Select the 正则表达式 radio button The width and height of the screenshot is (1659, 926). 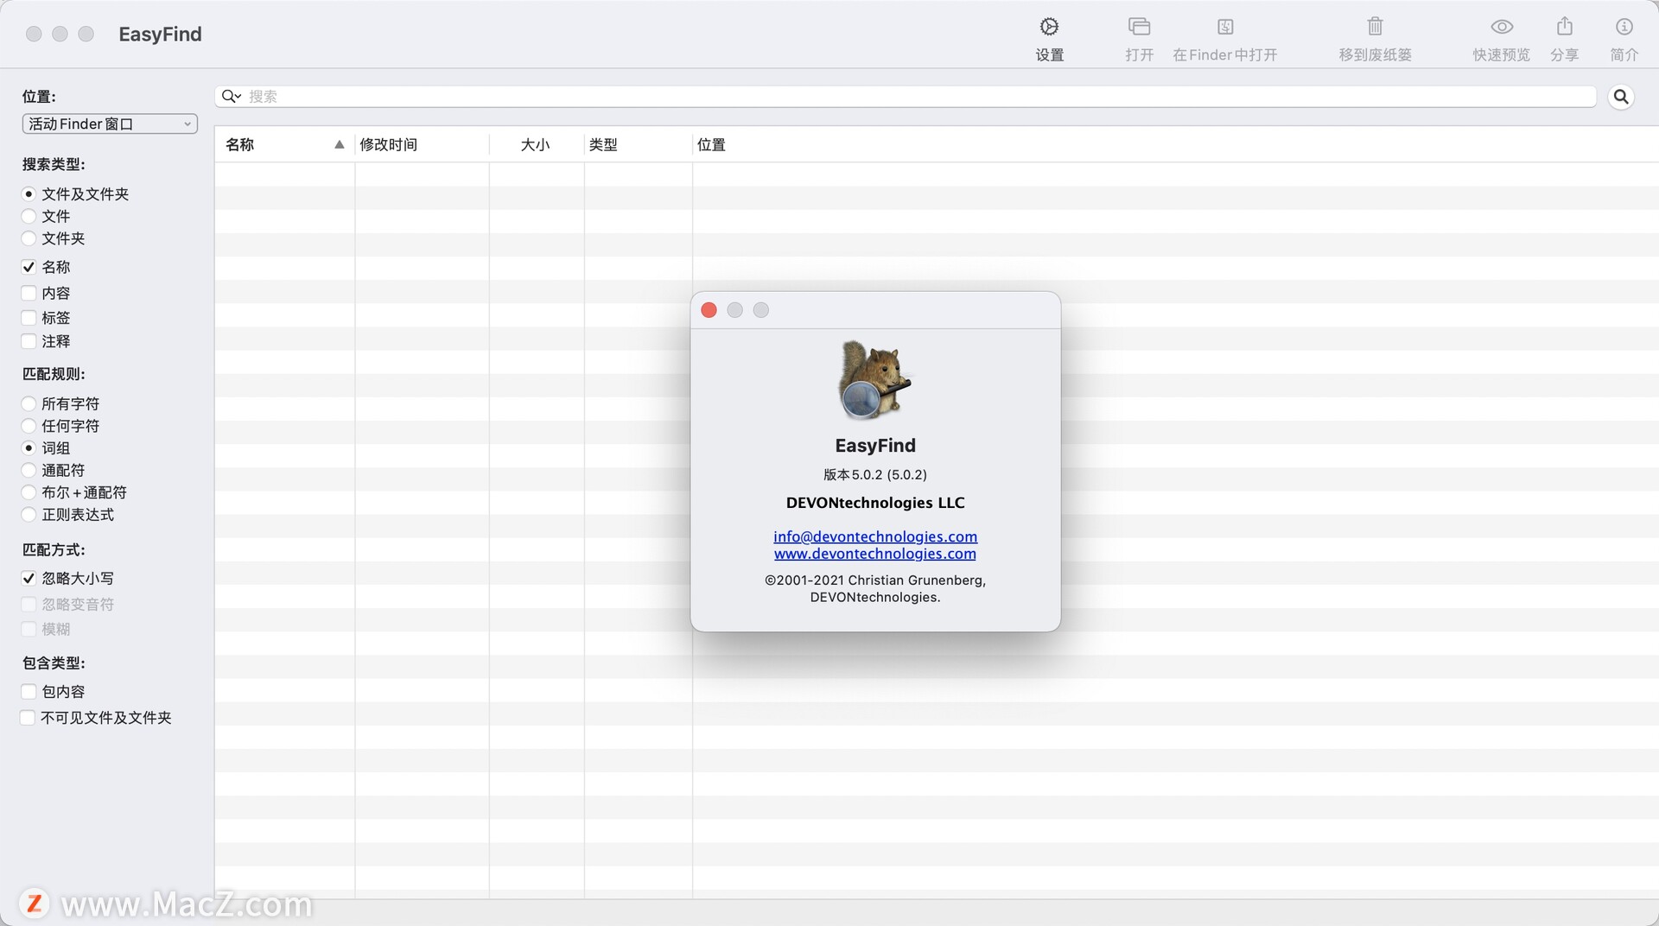pyautogui.click(x=29, y=515)
